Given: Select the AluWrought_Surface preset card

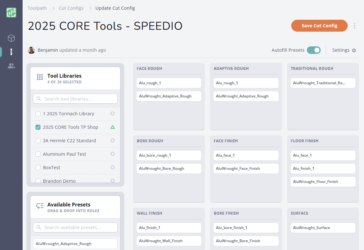Looking at the screenshot, I should click(323, 228).
